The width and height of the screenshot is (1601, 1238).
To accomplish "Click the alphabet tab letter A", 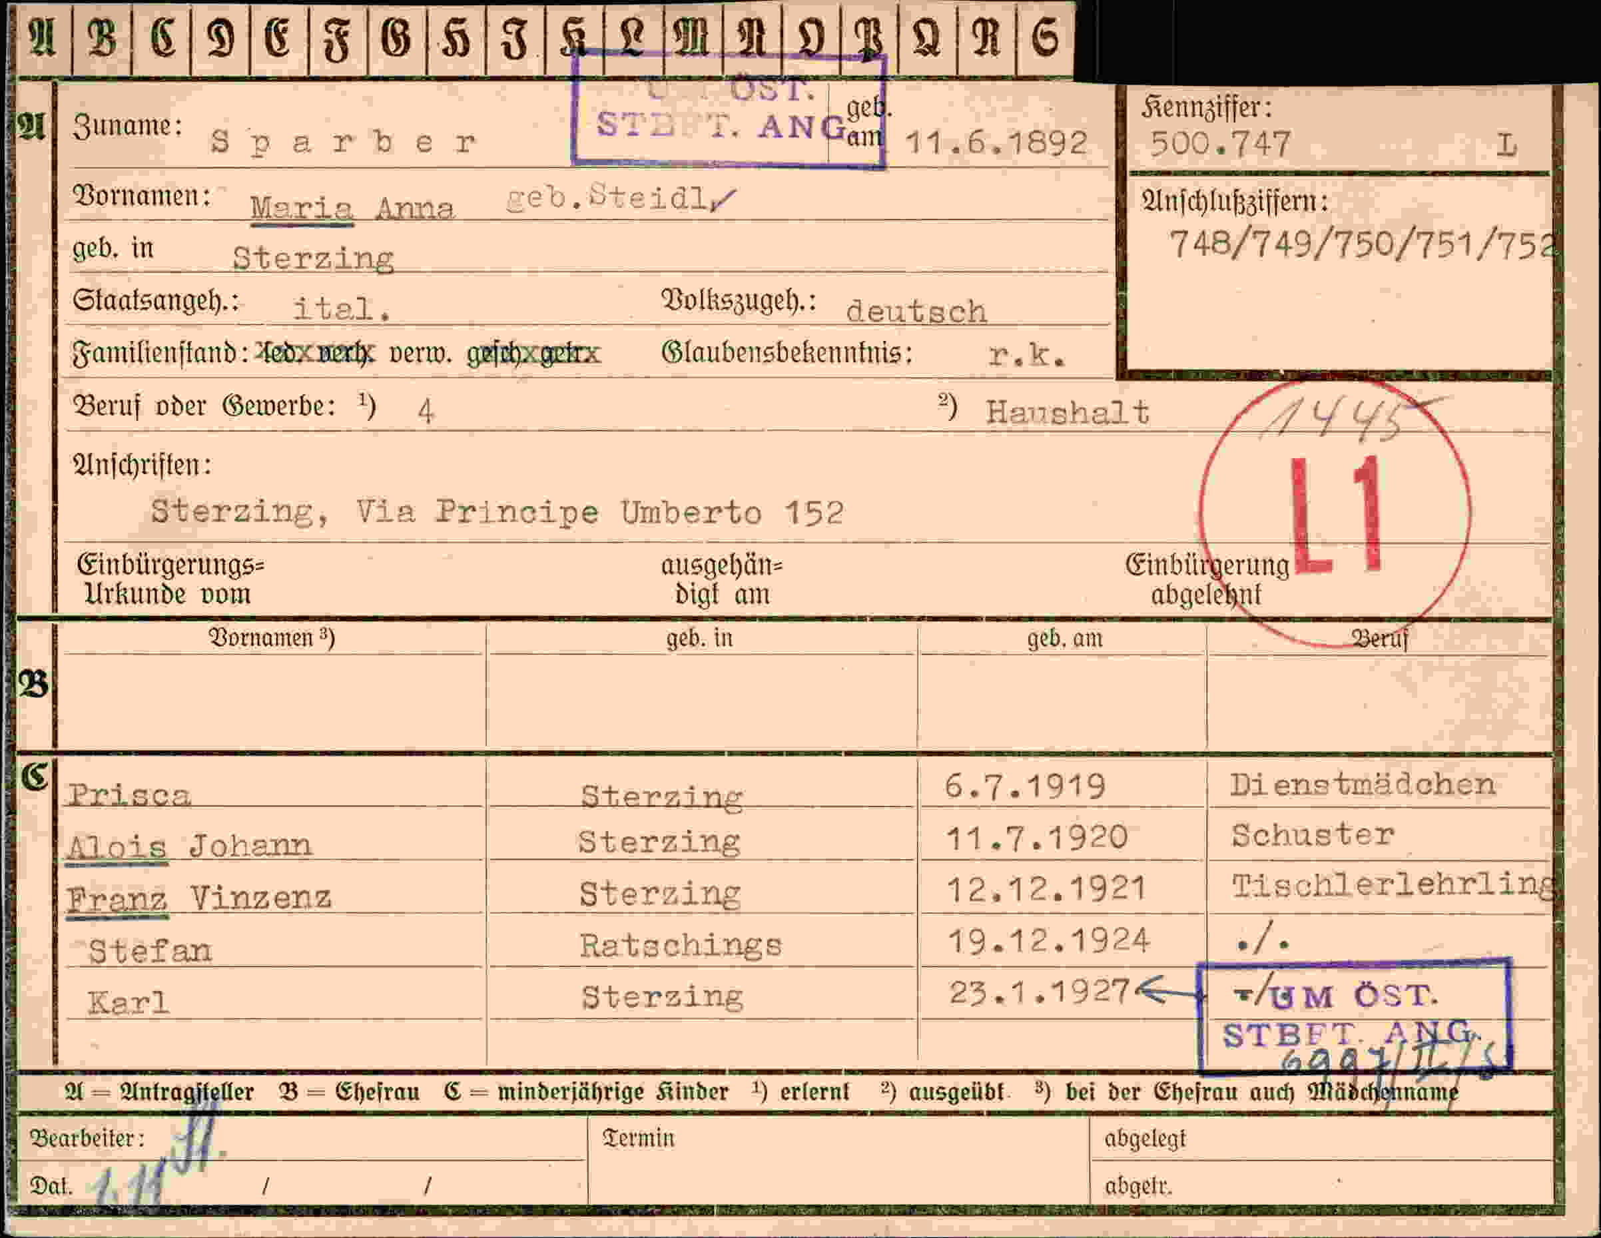I will coord(43,37).
